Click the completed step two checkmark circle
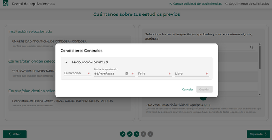Image resolution: width=272 pixels, height=140 pixels. [x=130, y=134]
